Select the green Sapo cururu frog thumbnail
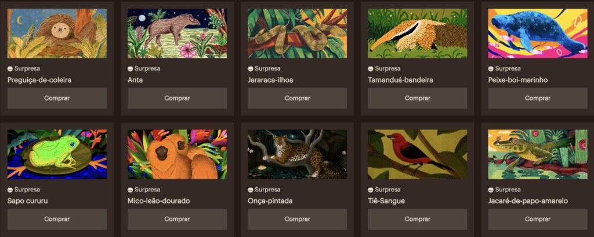 (x=57, y=154)
